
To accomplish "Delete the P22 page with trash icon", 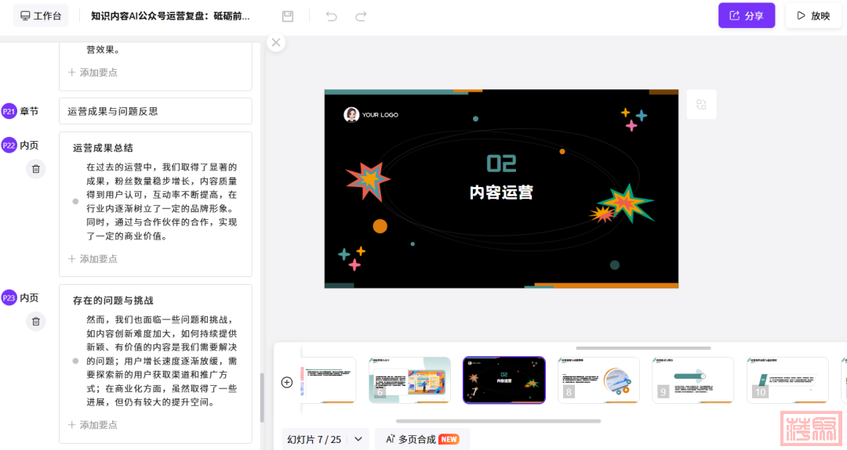I will point(36,169).
